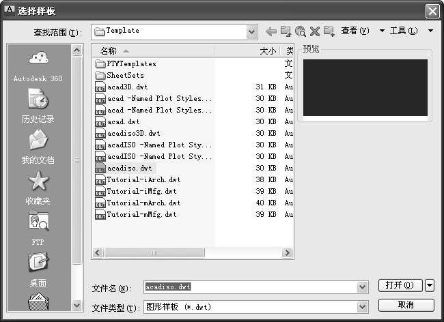Screen dimensions: 444x322
Task: Open the dropdown arrow beside 打开 button
Action: [x=430, y=285]
